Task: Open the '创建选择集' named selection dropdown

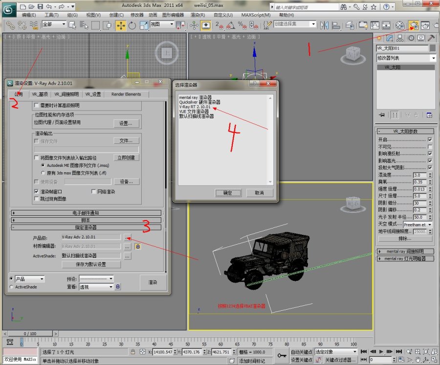Action: pos(295,24)
